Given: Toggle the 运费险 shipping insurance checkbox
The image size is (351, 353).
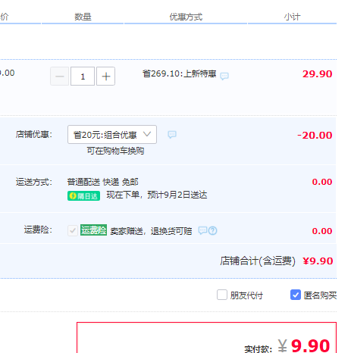Looking at the screenshot, I should tap(73, 230).
